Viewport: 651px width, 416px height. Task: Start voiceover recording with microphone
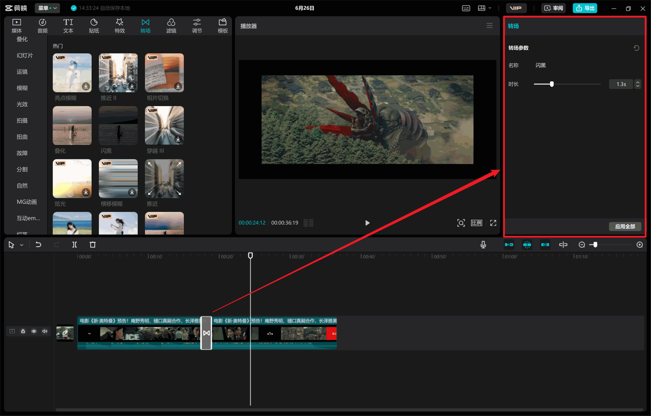tap(483, 244)
